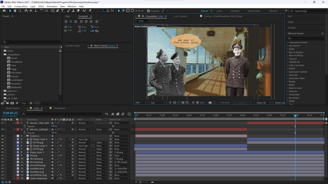
Task: Take snapshot with camera icon in viewer
Action: [x=210, y=103]
